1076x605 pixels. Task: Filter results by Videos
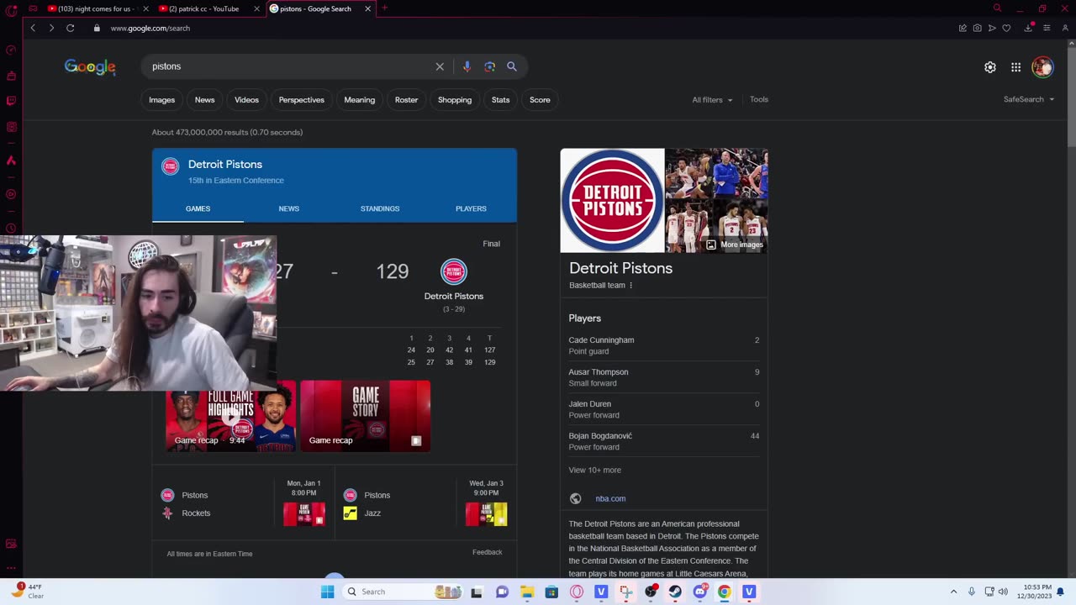pyautogui.click(x=246, y=100)
